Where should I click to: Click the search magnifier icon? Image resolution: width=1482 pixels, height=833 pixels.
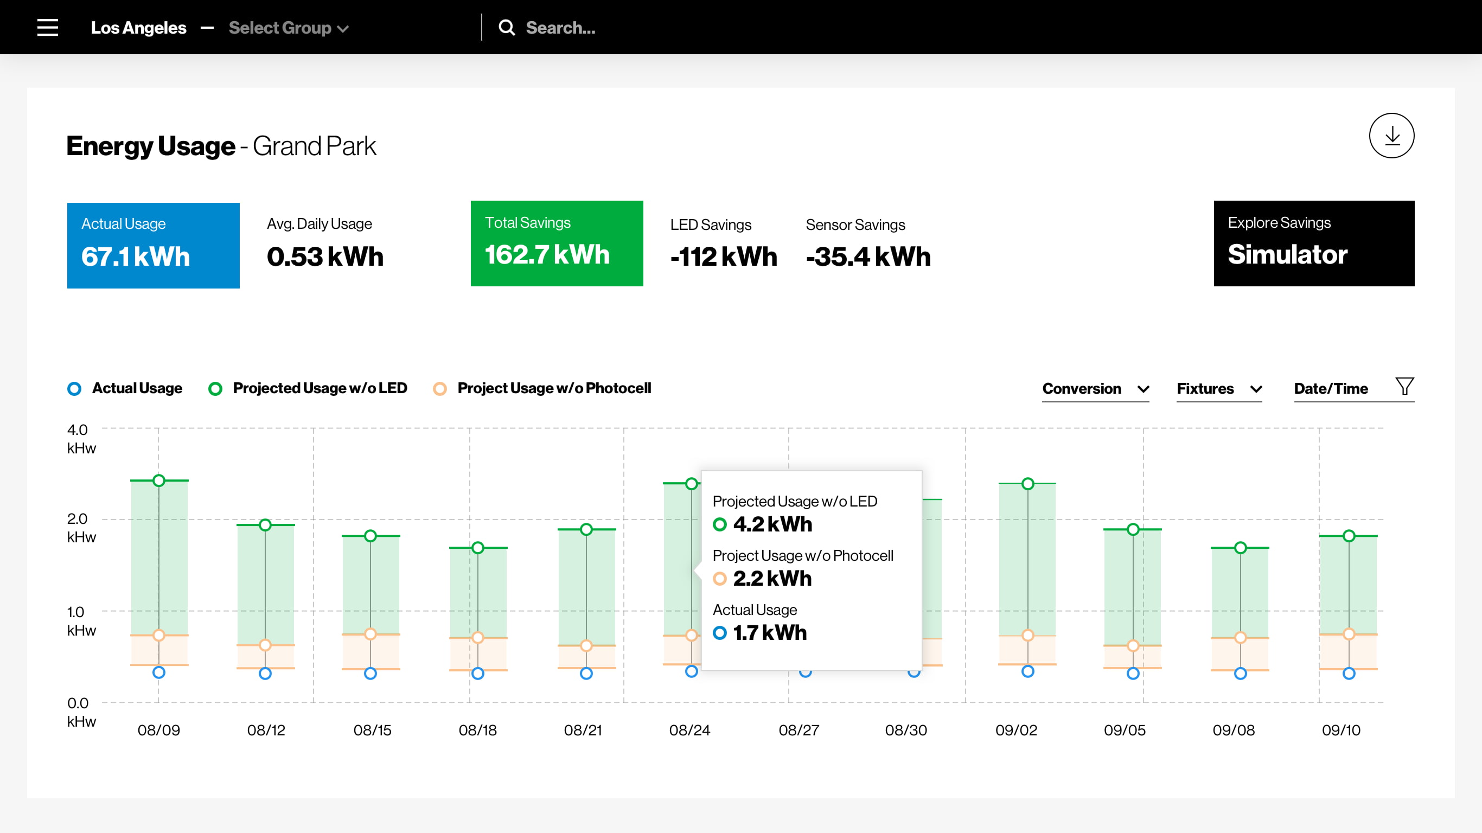(506, 28)
